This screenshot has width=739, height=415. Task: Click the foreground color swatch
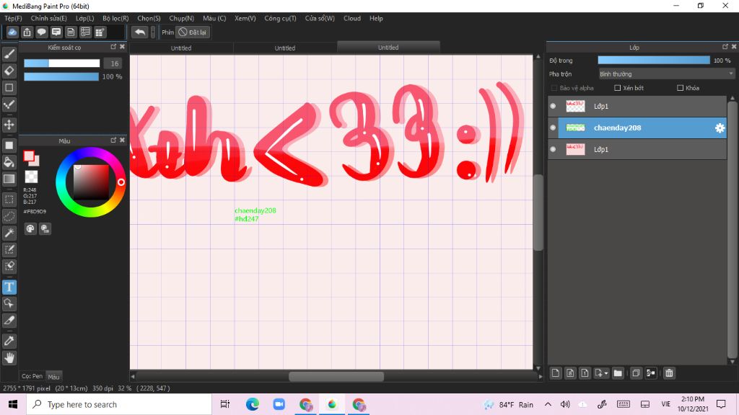(x=29, y=156)
